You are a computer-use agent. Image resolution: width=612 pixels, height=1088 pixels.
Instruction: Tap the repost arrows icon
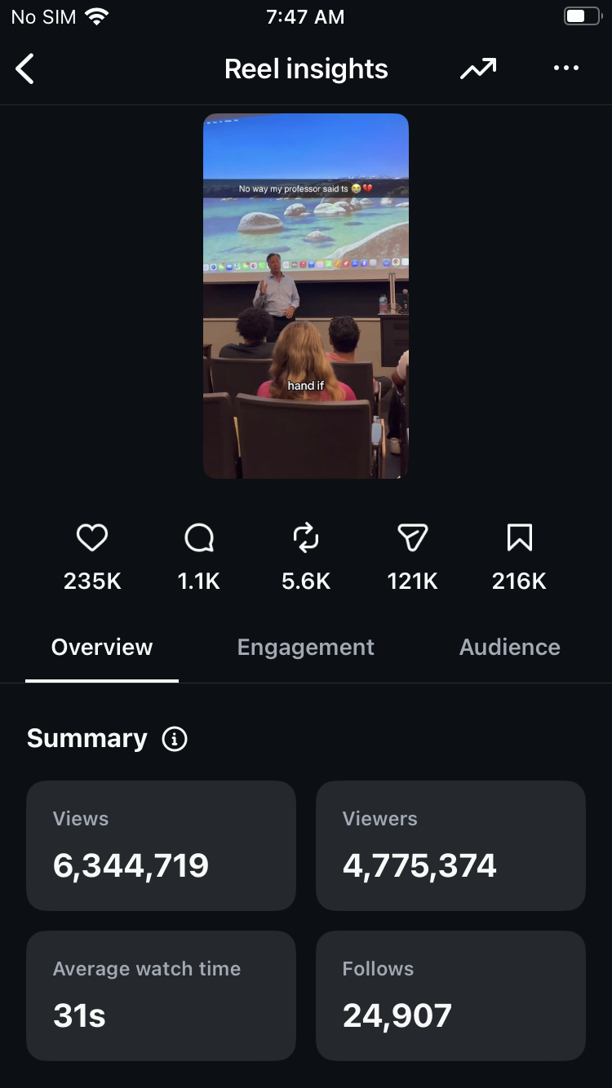(x=306, y=537)
